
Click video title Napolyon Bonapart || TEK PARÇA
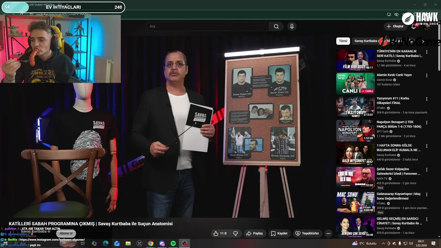pyautogui.click(x=399, y=124)
